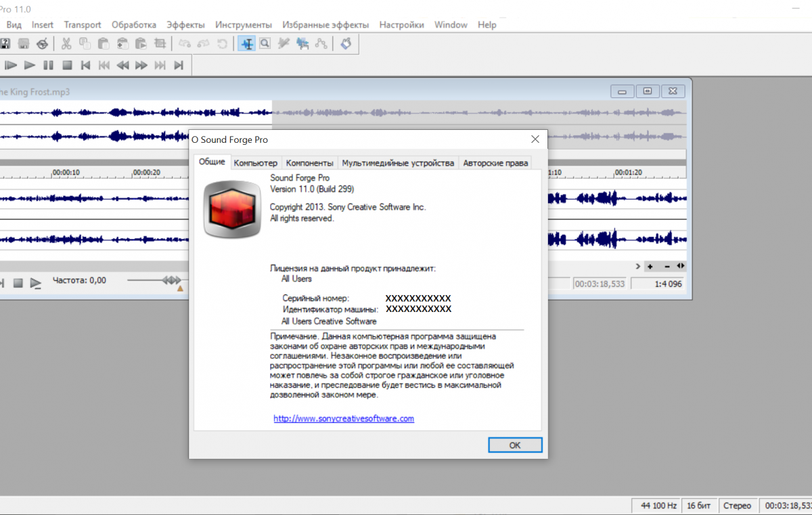Open the Help menu
This screenshot has height=515, width=812.
coord(487,24)
